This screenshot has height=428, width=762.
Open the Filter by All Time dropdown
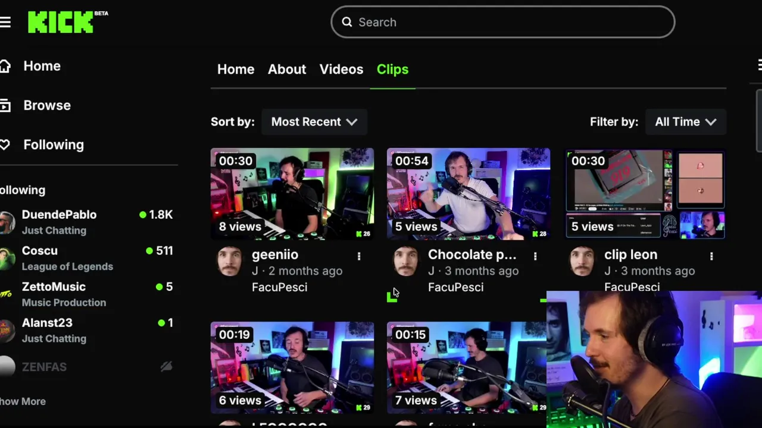coord(686,122)
